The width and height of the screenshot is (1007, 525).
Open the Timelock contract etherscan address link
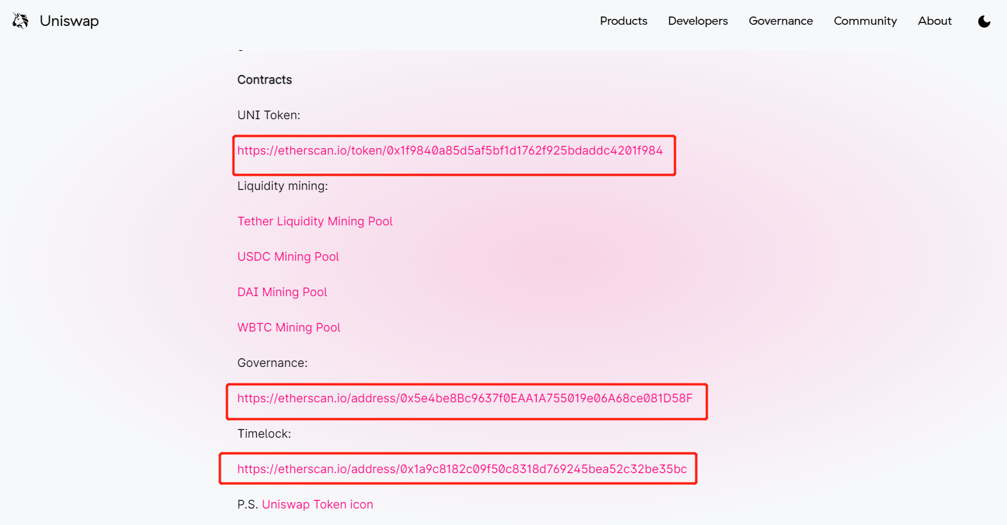click(462, 469)
